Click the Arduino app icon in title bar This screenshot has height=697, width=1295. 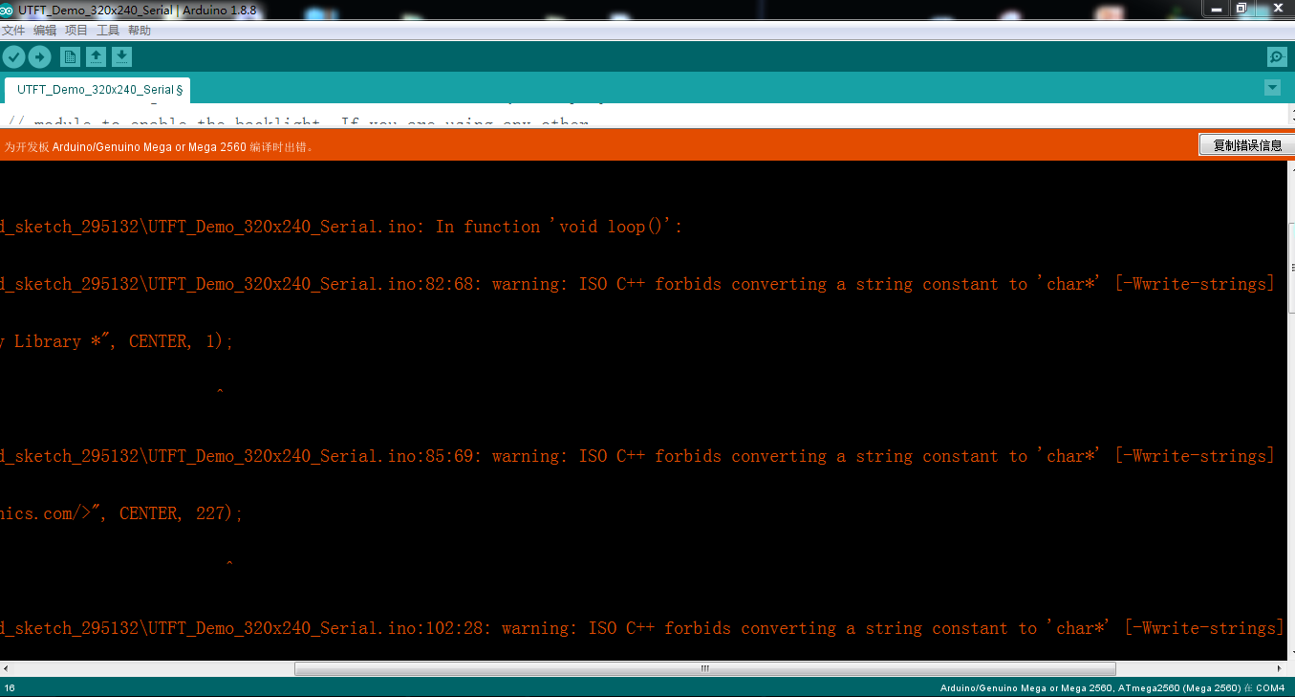8,10
